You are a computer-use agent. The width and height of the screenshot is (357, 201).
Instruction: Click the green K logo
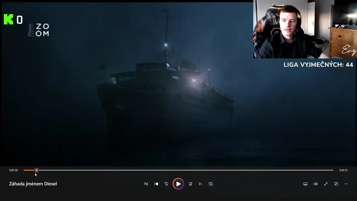point(8,20)
